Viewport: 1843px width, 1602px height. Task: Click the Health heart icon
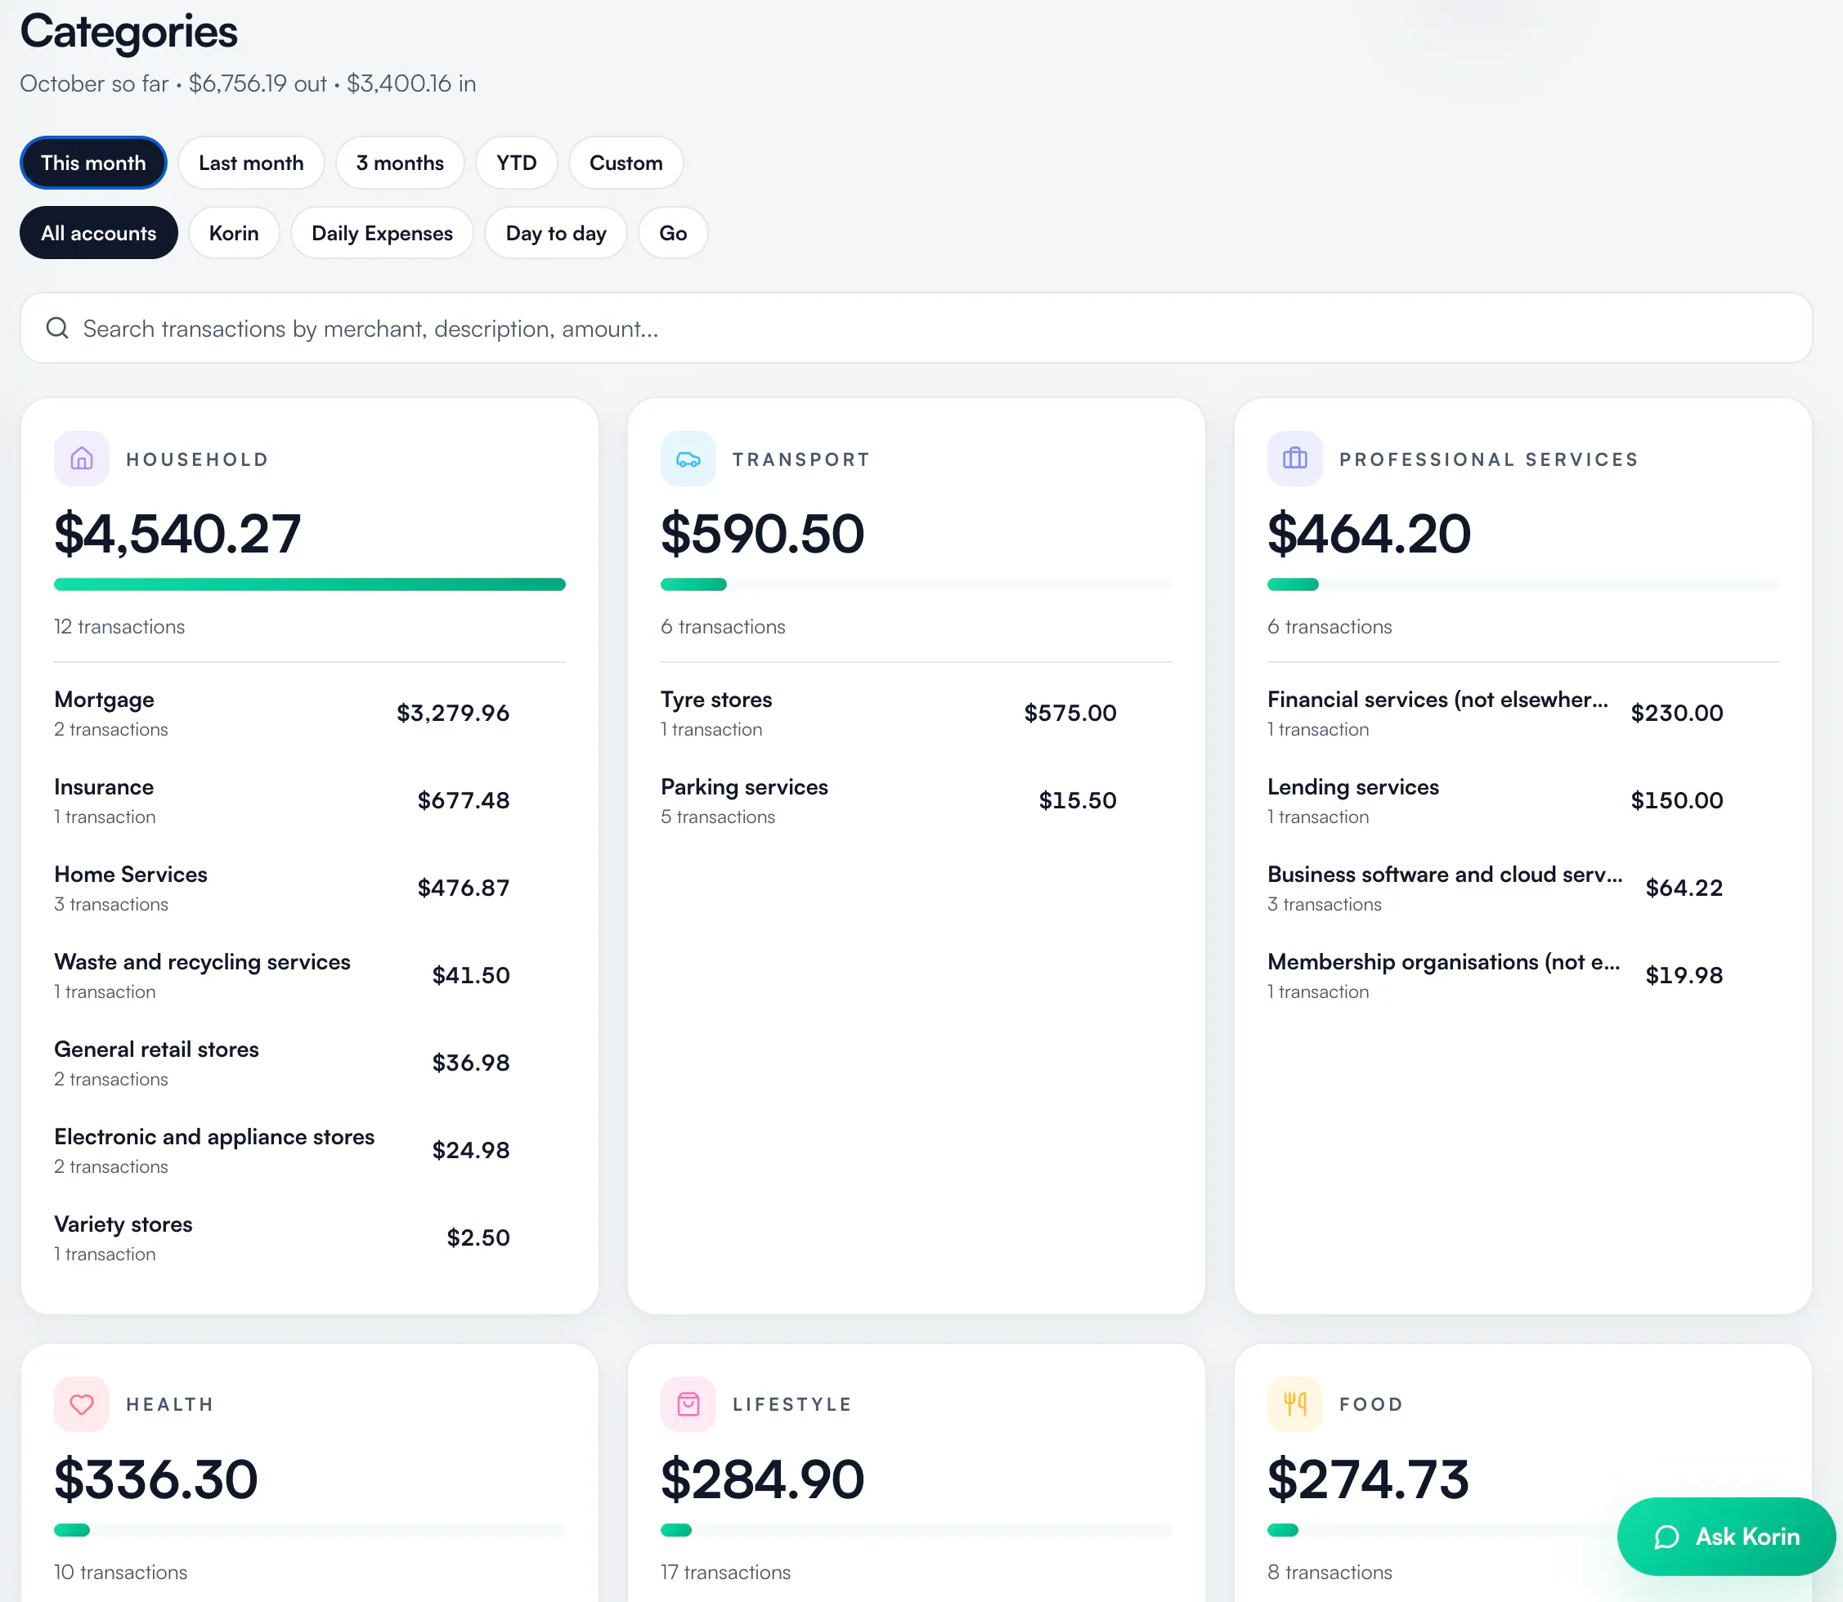[82, 1403]
